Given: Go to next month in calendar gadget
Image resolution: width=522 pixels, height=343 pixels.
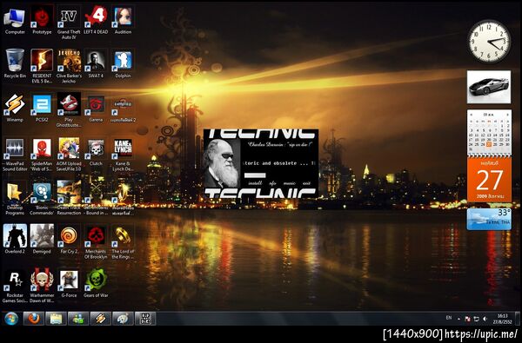Looking at the screenshot, I should [x=508, y=115].
